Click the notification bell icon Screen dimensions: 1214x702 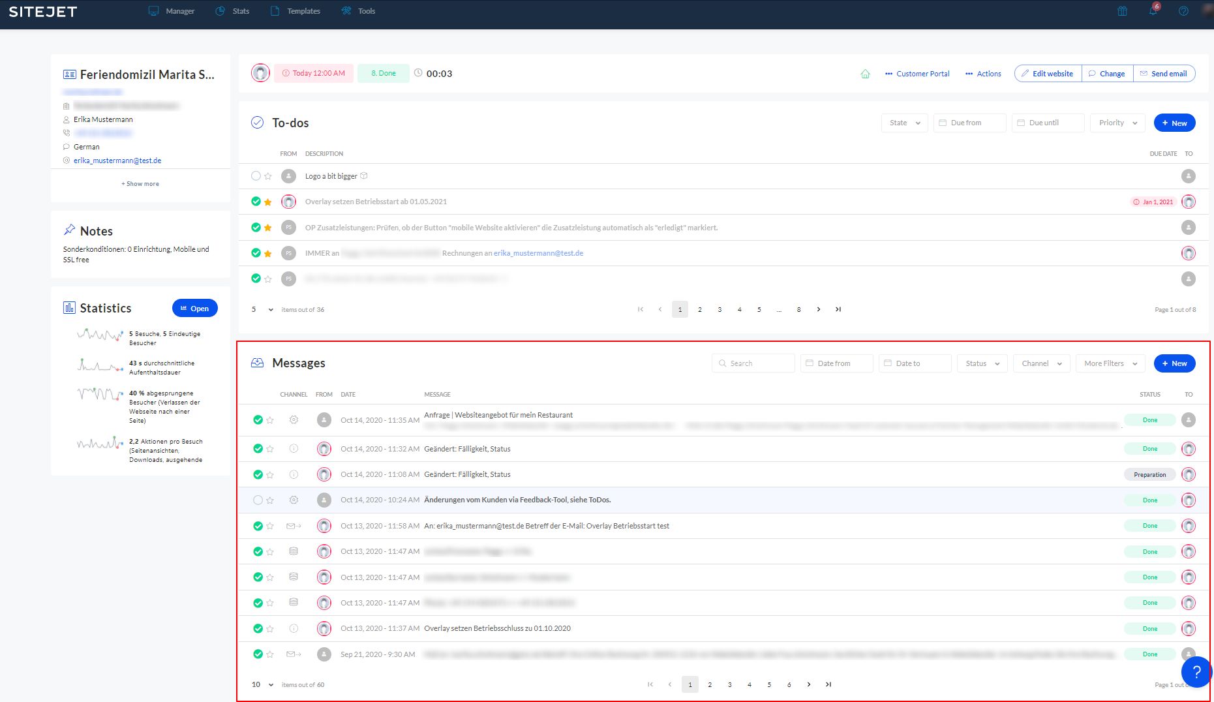coord(1153,11)
